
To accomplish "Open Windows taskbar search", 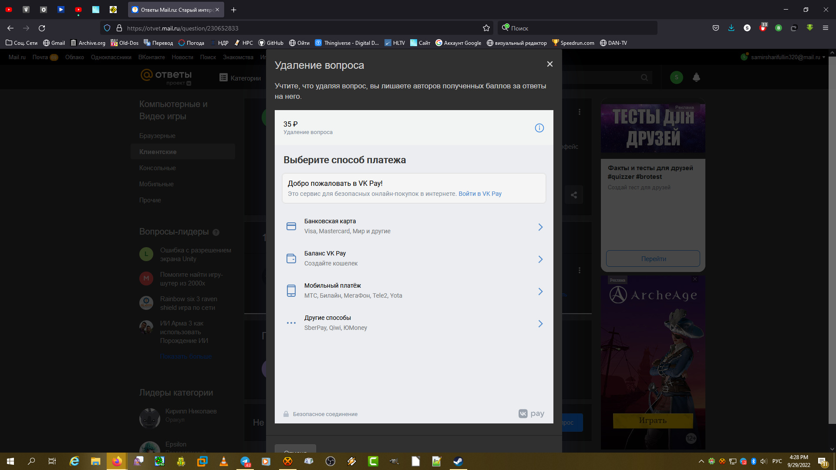I will (31, 461).
